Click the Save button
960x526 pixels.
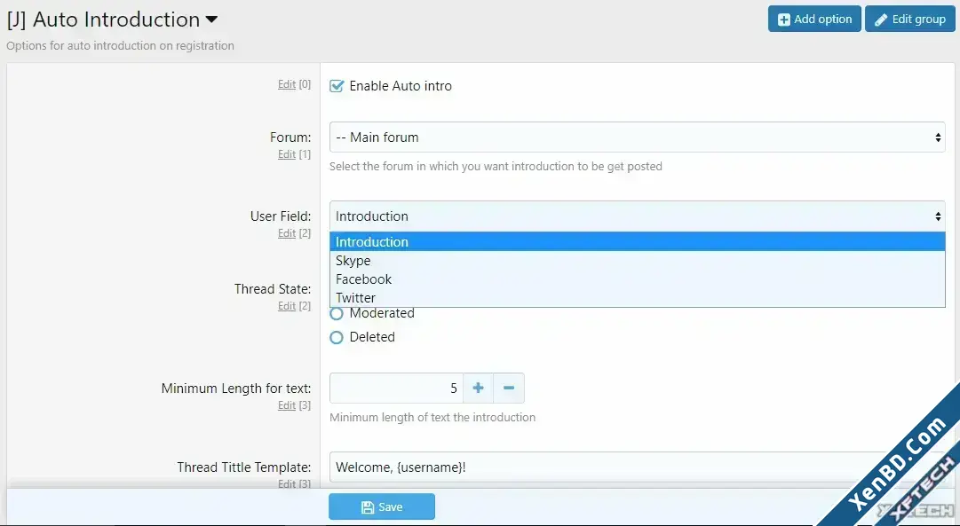click(x=382, y=506)
